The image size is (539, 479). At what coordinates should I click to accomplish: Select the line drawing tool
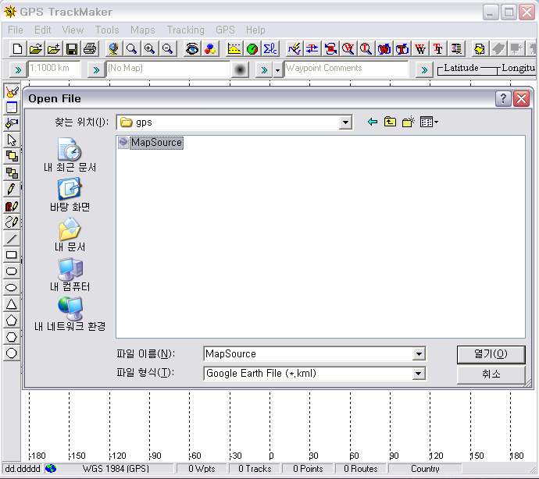(x=12, y=239)
